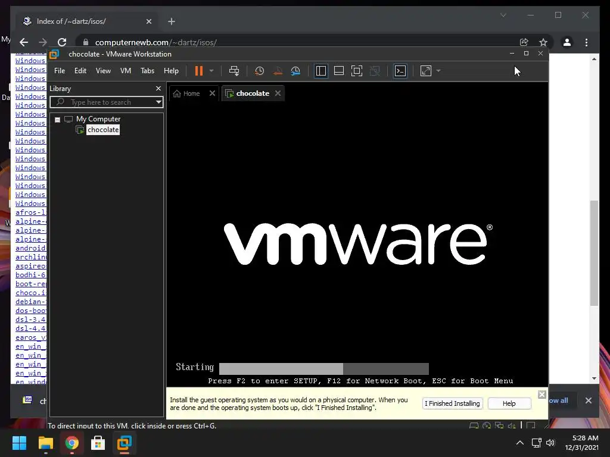Open the VMware Help menu
Image resolution: width=610 pixels, height=457 pixels.
pyautogui.click(x=171, y=71)
